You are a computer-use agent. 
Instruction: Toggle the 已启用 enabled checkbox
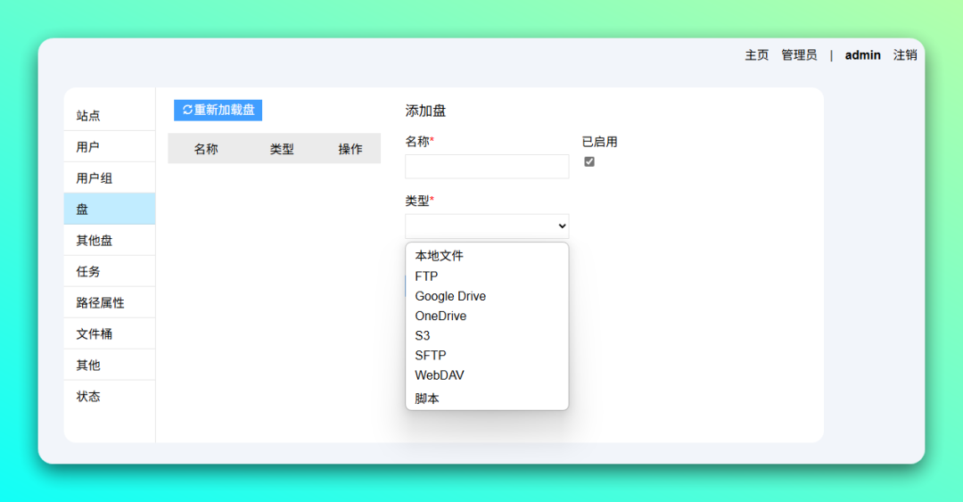(589, 161)
